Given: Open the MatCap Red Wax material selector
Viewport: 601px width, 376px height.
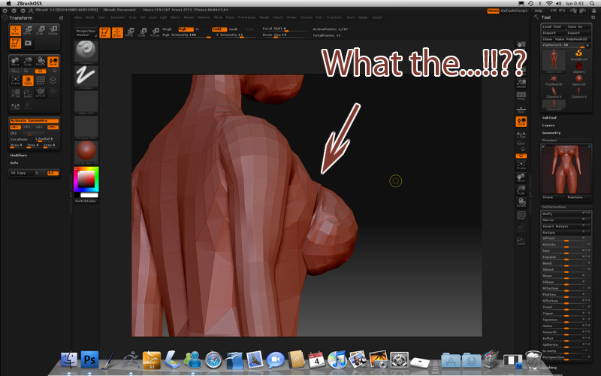Looking at the screenshot, I should 86,153.
